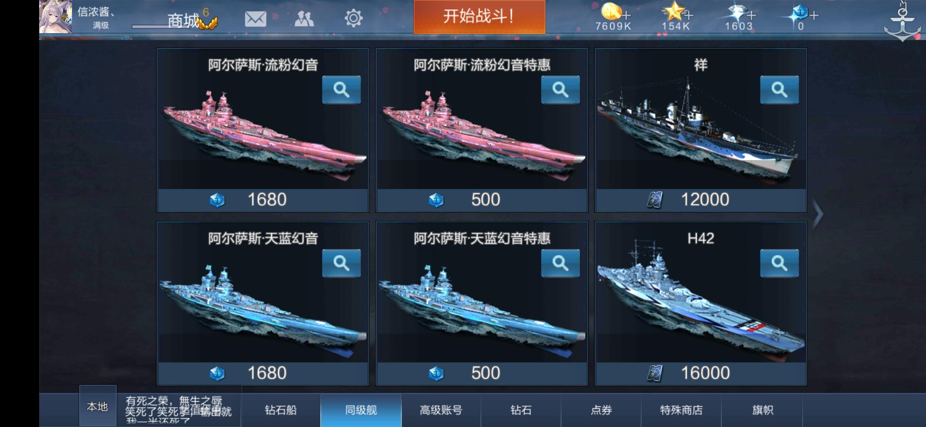Click 开始战斗! button
The width and height of the screenshot is (926, 427).
click(479, 17)
